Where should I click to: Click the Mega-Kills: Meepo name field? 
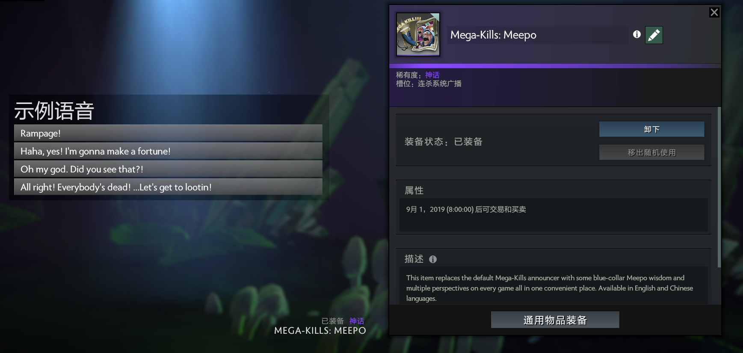tap(538, 35)
